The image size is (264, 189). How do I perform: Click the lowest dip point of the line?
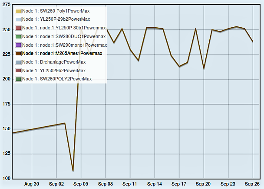pyautogui.click(x=73, y=171)
